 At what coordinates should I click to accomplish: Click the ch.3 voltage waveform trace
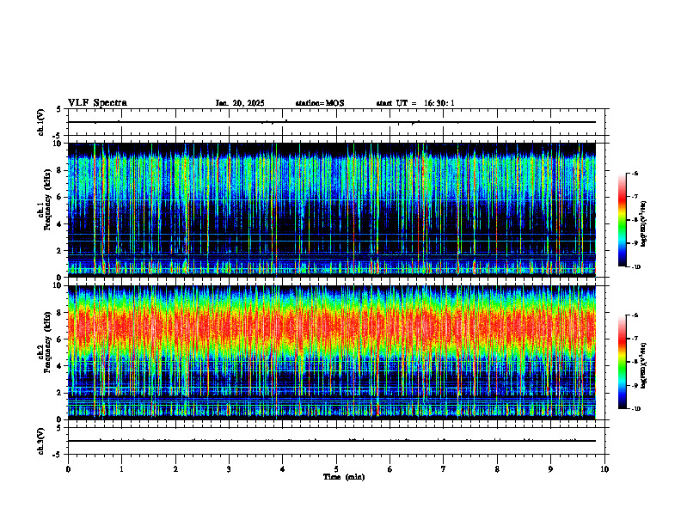coord(332,441)
